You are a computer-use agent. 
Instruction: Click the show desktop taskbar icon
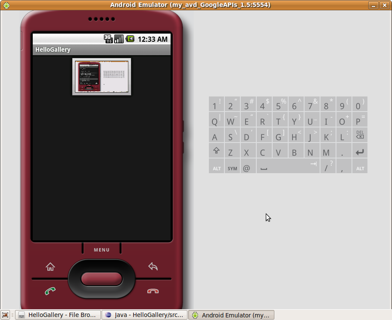5,315
